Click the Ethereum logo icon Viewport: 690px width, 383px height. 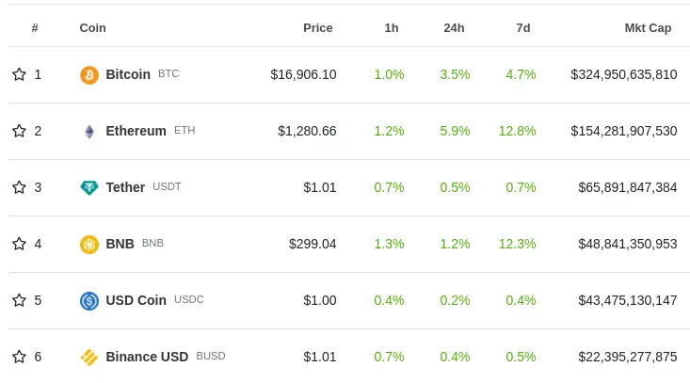(x=89, y=131)
